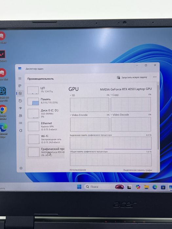The height and width of the screenshot is (229, 172).
Task: Select the Диск 0 (C: D:) entry
Action: click(46, 114)
